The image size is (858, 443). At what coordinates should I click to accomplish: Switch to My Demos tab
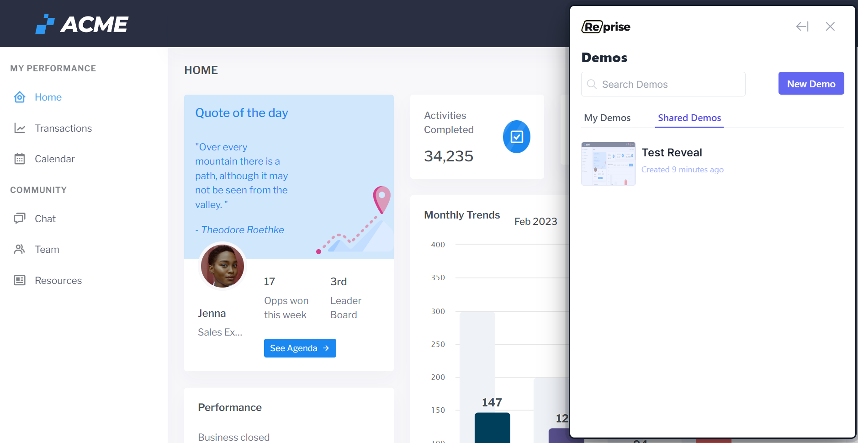coord(607,118)
